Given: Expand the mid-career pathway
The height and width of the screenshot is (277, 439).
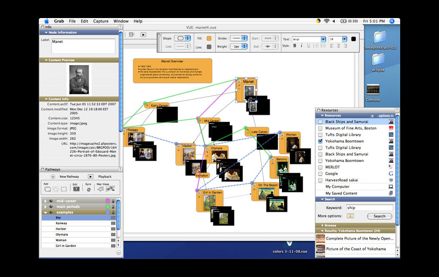Looking at the screenshot, I should [x=45, y=201].
